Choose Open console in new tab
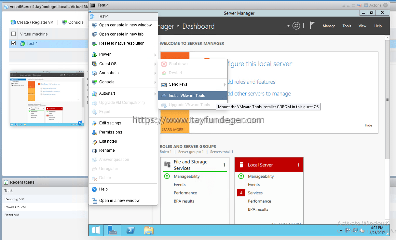Image resolution: width=396 pixels, height=240 pixels. pos(123,34)
